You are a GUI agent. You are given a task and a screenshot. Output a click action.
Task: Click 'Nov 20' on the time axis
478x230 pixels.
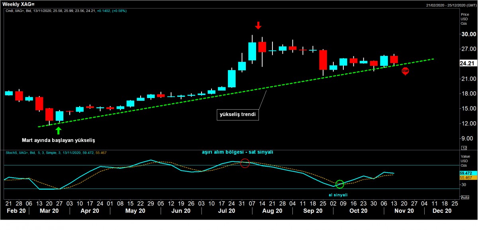pyautogui.click(x=404, y=211)
